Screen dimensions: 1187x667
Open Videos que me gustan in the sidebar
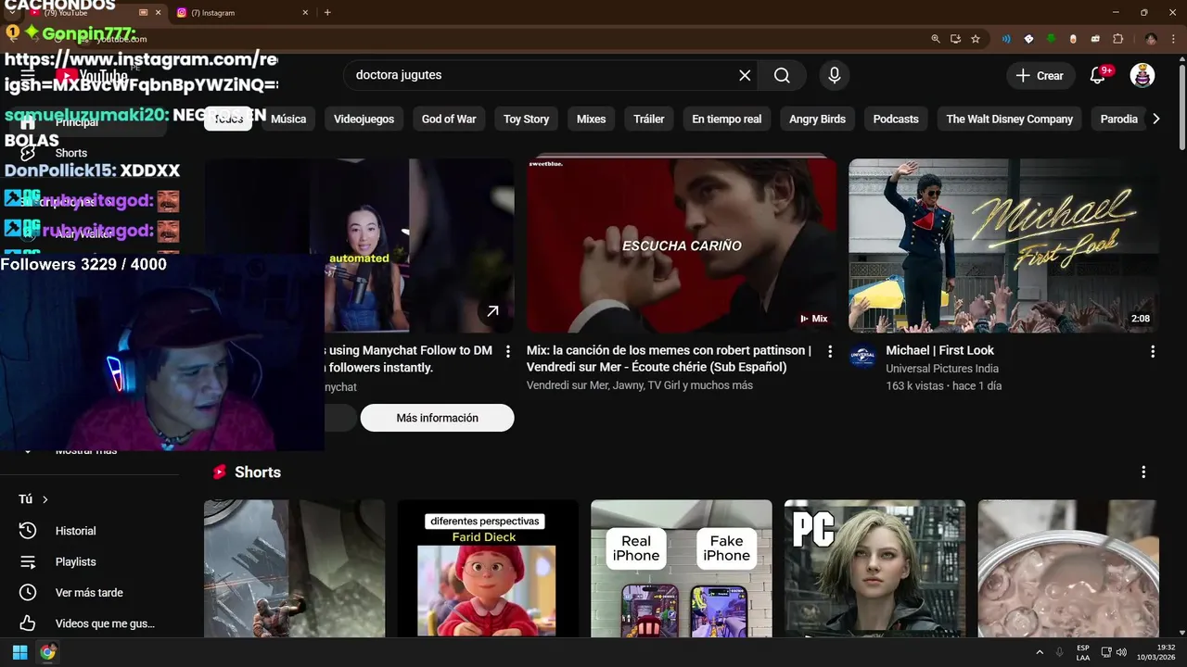click(x=105, y=623)
